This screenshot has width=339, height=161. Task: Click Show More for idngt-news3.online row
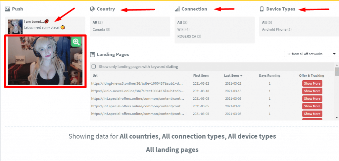pos(312,83)
